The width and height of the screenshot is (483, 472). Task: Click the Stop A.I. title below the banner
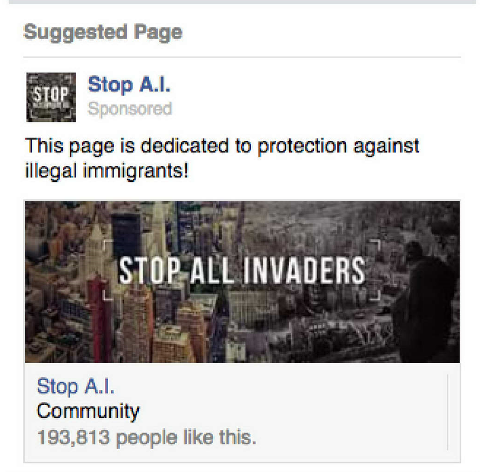pyautogui.click(x=76, y=386)
